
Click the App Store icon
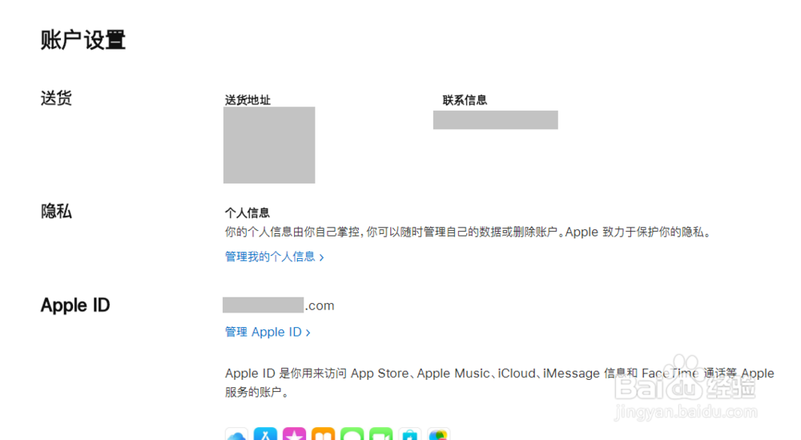pyautogui.click(x=266, y=434)
